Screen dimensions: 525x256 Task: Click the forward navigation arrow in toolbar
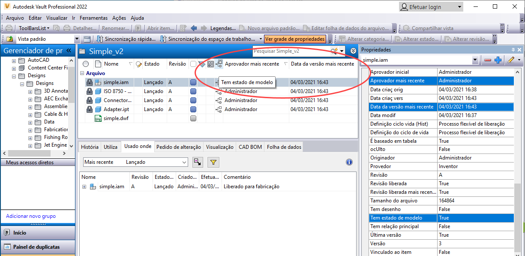click(x=203, y=28)
